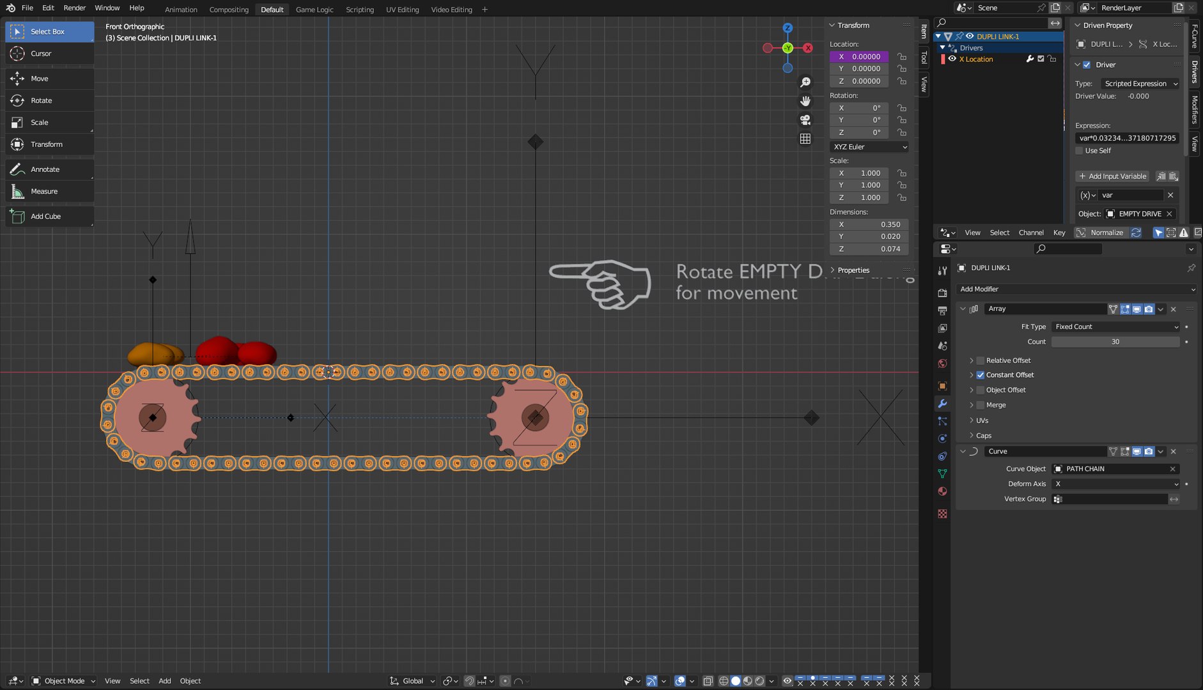
Task: Open the Object properties orange square tab
Action: (942, 386)
